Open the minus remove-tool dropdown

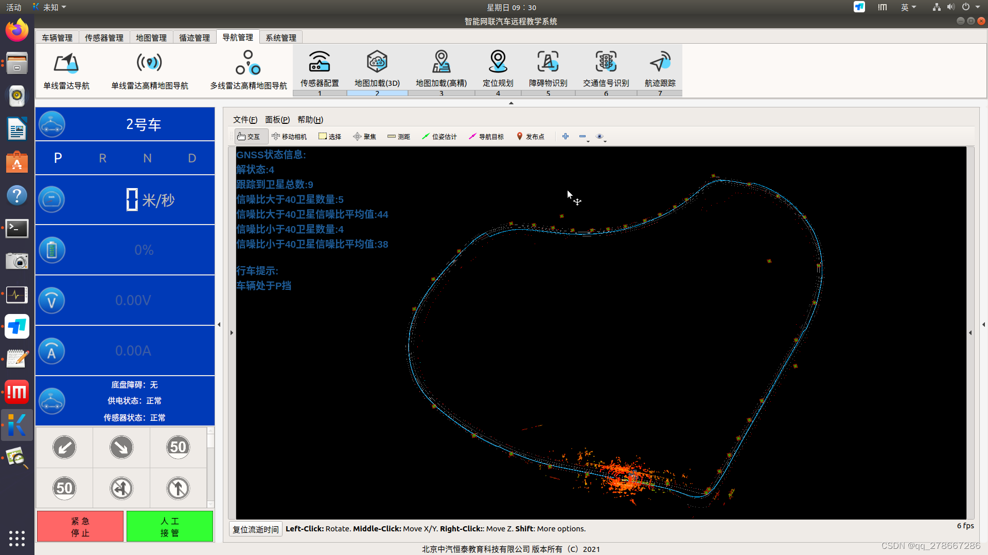click(584, 137)
